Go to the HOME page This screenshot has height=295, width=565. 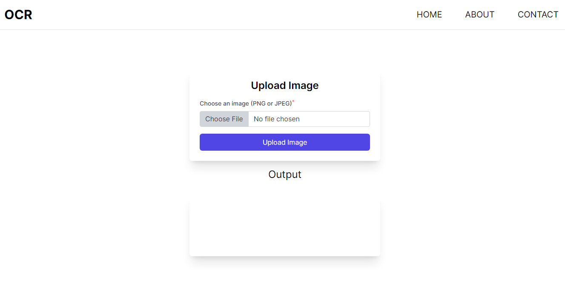429,15
